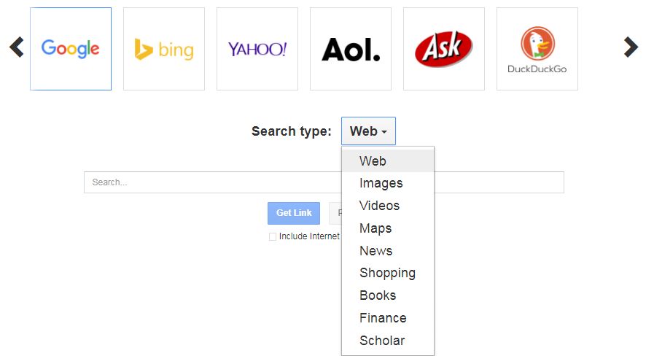Choose the Bing search engine logo
Image resolution: width=646 pixels, height=356 pixels.
coord(164,49)
